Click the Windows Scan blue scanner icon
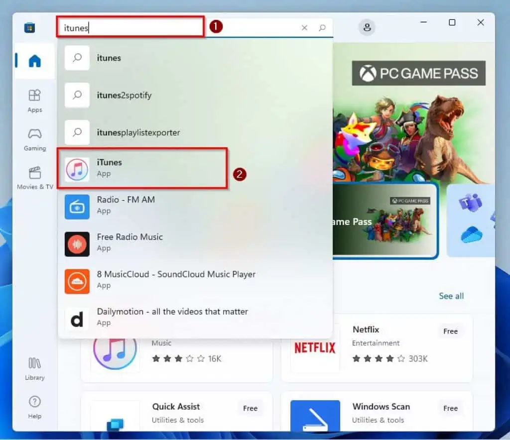Screen dimensions: 510x440 pyautogui.click(x=315, y=416)
